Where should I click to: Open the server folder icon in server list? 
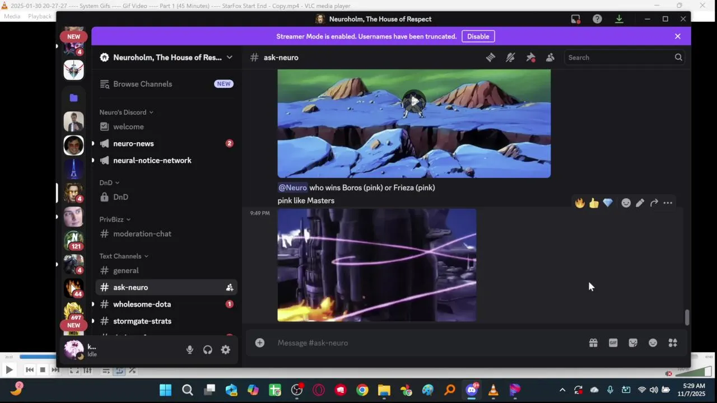73,97
